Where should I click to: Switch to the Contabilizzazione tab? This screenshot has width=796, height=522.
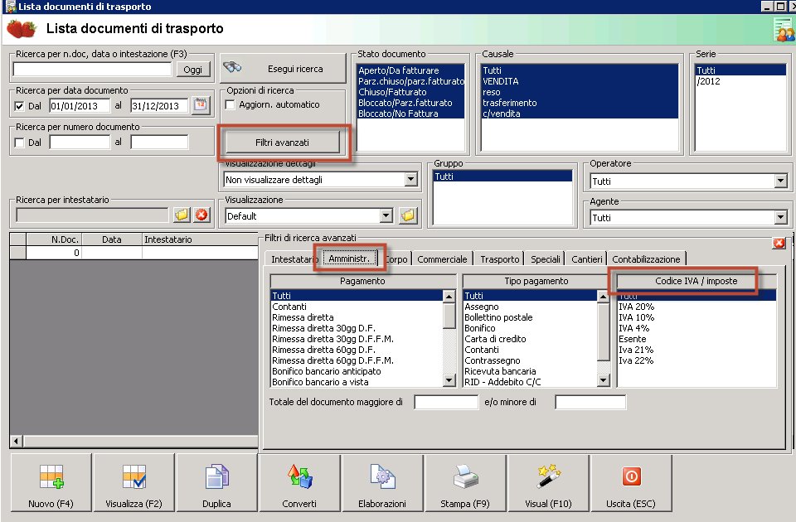point(646,259)
